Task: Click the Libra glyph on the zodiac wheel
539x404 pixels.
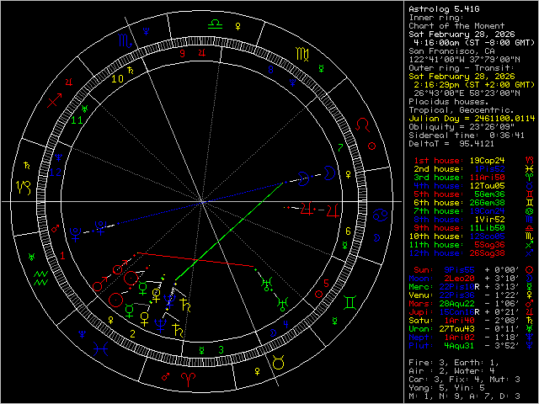Action: [216, 24]
